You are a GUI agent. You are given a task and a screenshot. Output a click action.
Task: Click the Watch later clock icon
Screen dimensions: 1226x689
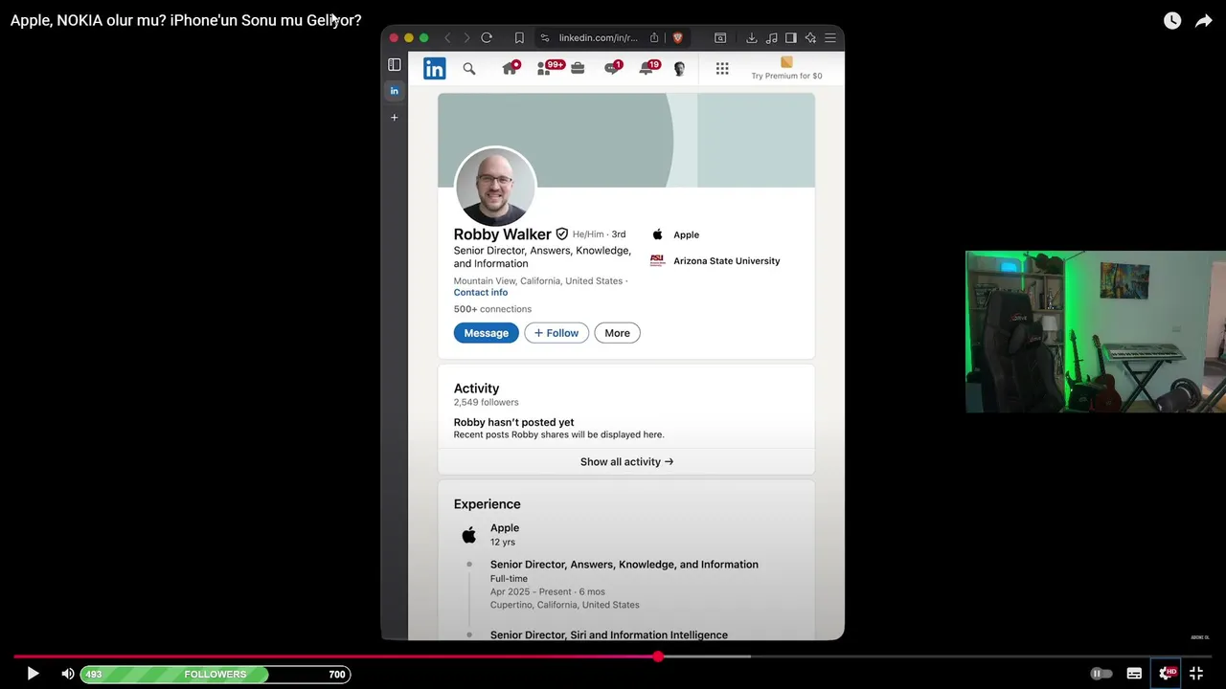pyautogui.click(x=1172, y=21)
